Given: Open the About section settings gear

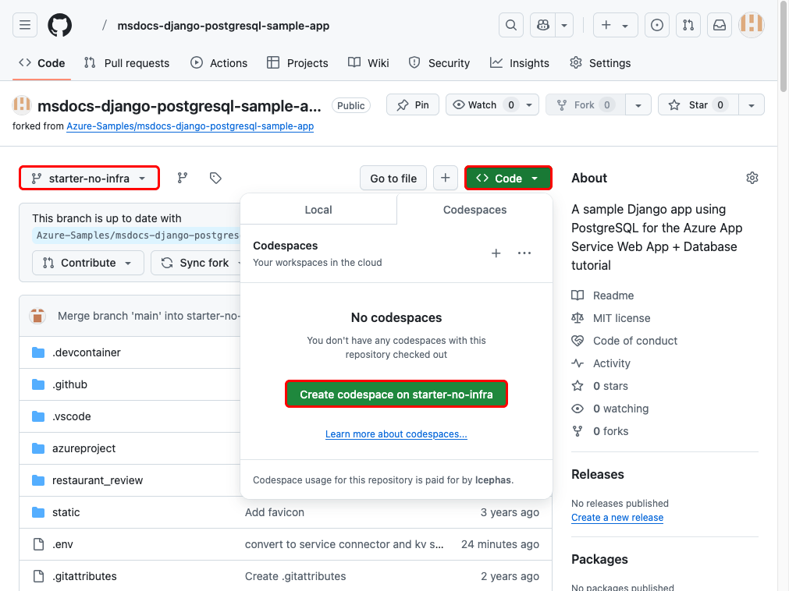Looking at the screenshot, I should pyautogui.click(x=752, y=178).
